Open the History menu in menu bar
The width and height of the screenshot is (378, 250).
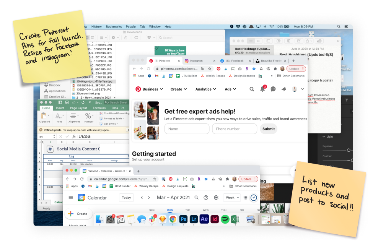[96, 26]
